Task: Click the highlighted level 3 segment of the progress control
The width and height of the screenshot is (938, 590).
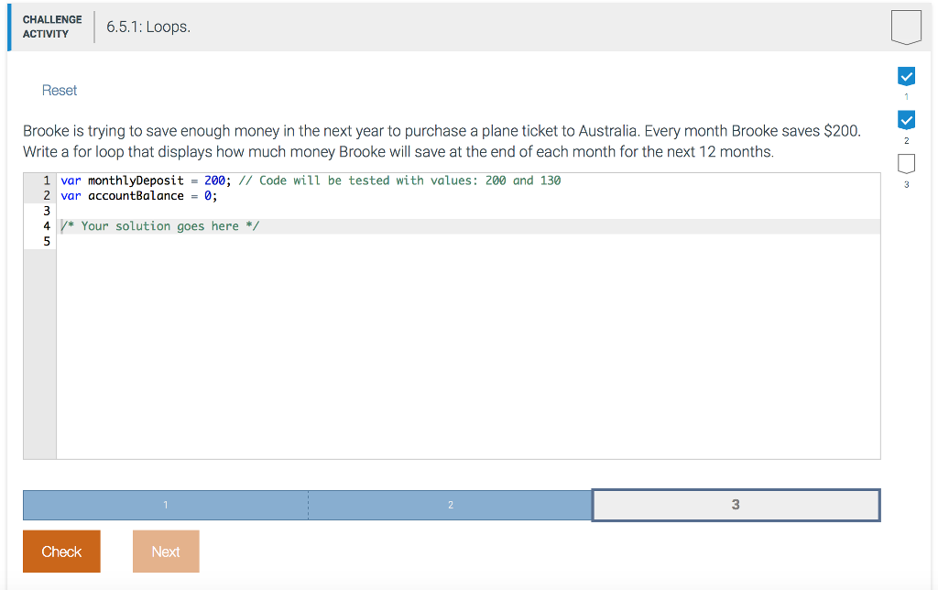Action: coord(736,505)
